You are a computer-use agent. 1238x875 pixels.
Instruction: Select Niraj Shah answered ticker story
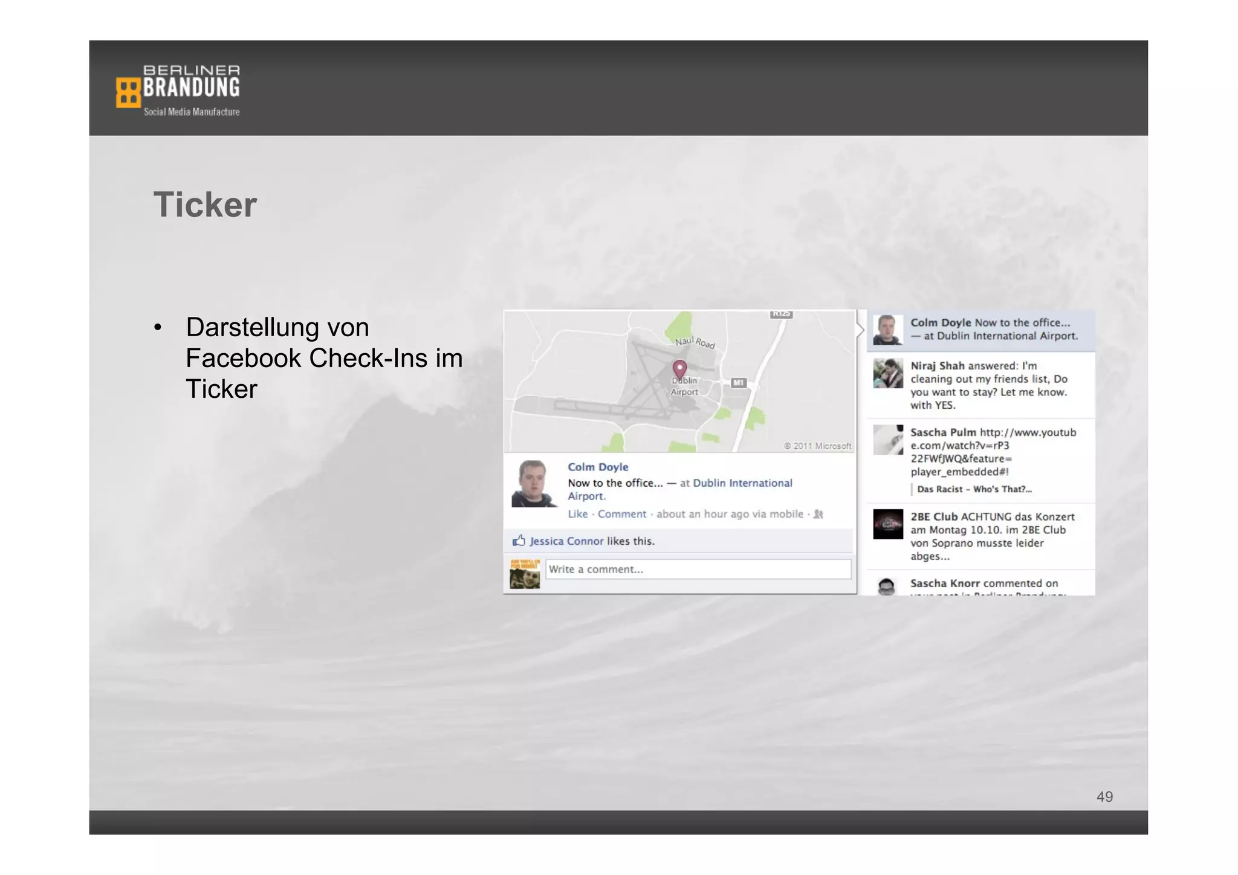point(981,385)
